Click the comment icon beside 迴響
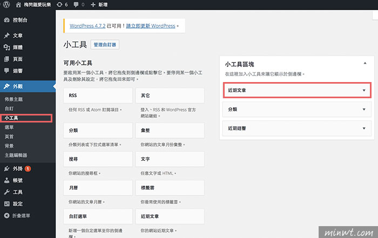 (x=6, y=71)
